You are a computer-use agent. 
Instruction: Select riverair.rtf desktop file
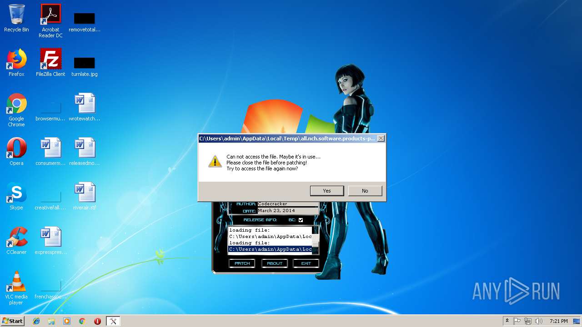85,196
